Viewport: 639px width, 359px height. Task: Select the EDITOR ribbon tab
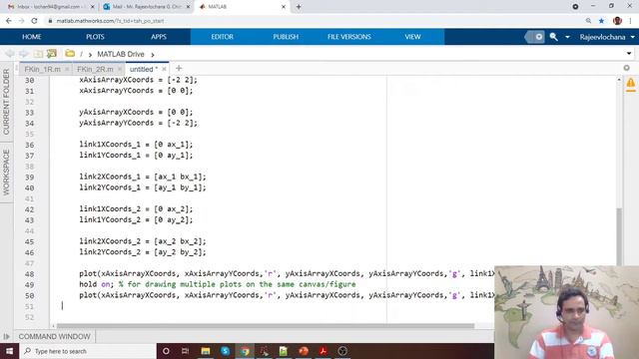(x=222, y=37)
